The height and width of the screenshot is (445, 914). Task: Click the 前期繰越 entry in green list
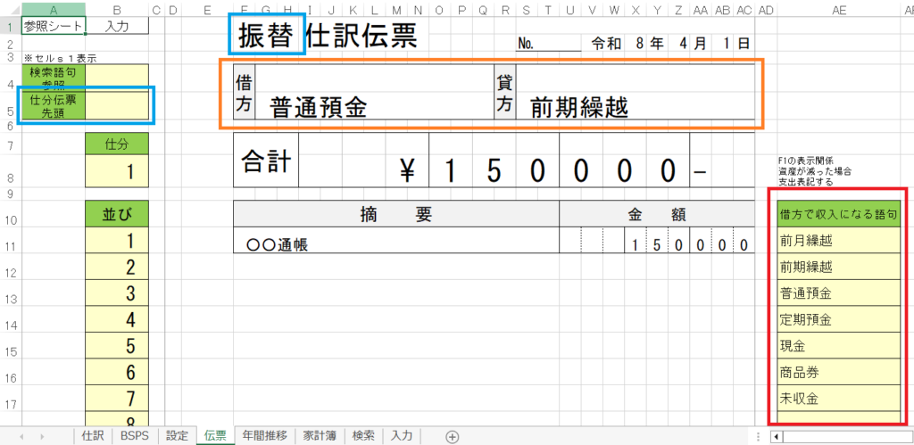[838, 267]
